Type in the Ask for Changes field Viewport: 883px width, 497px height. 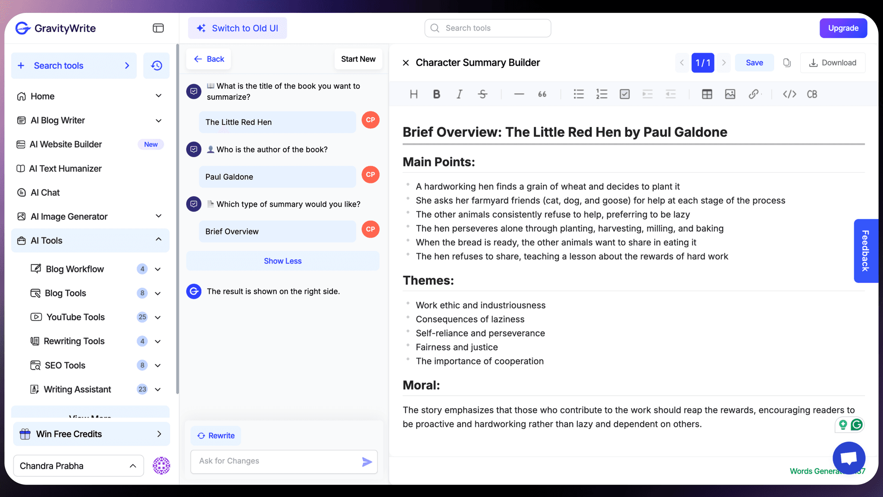(276, 461)
